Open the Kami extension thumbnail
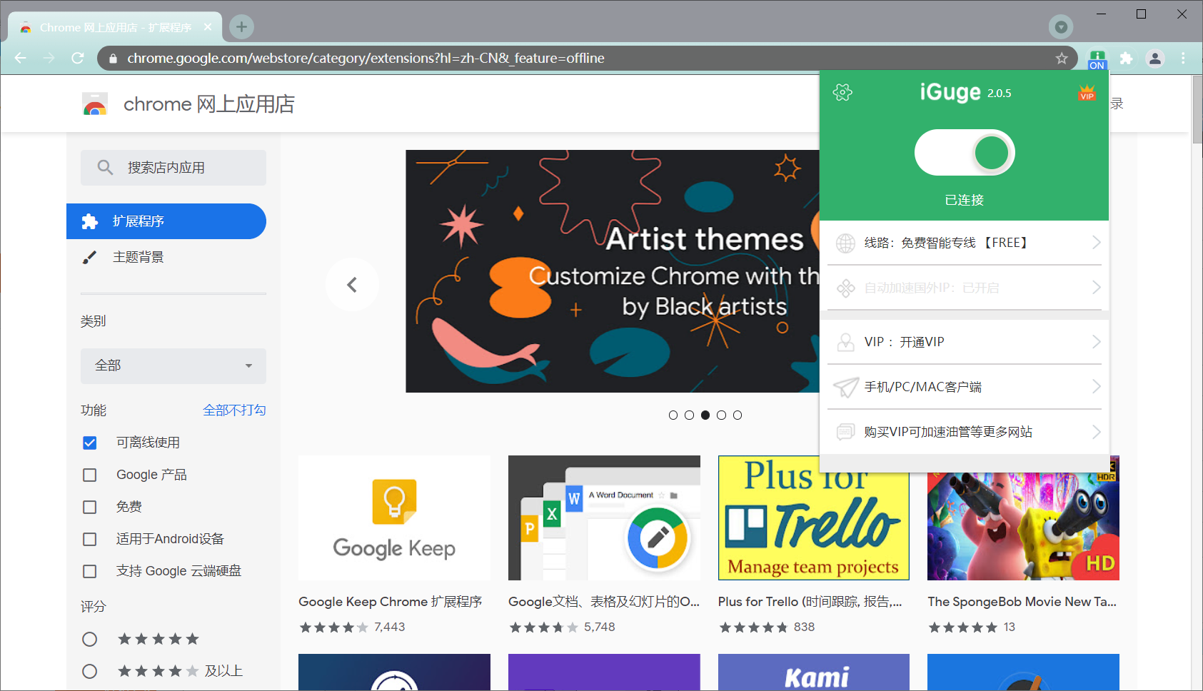This screenshot has width=1203, height=691. (814, 672)
